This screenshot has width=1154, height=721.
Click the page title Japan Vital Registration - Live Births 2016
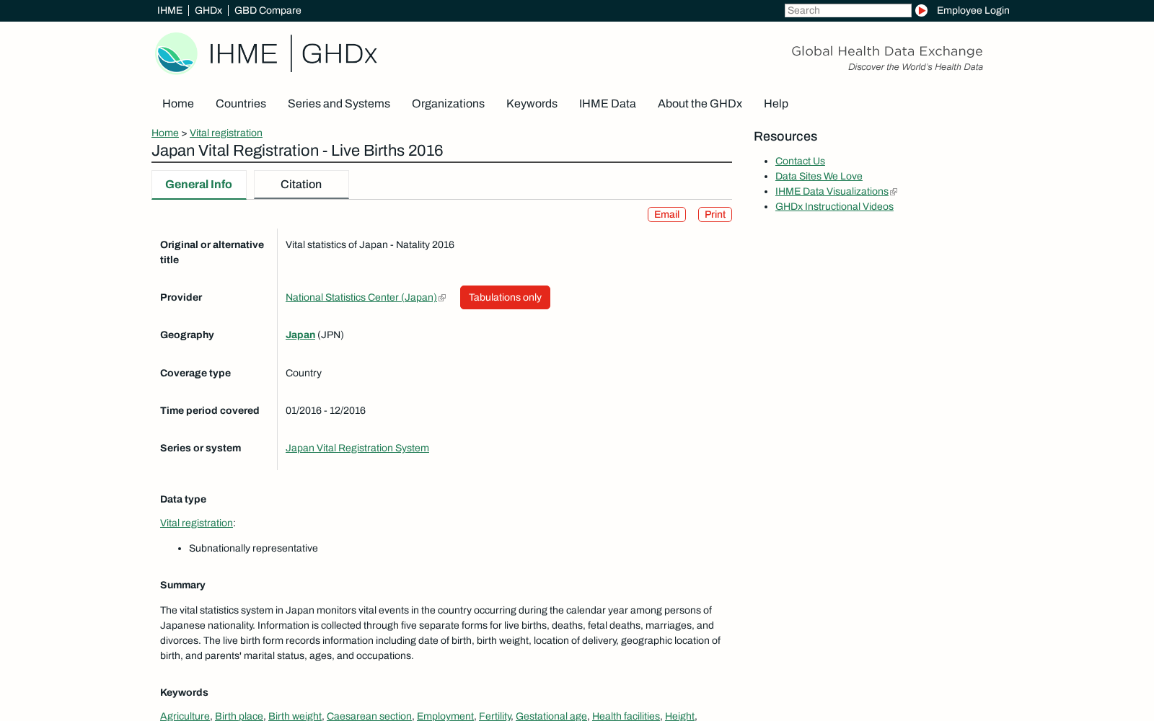coord(297,151)
